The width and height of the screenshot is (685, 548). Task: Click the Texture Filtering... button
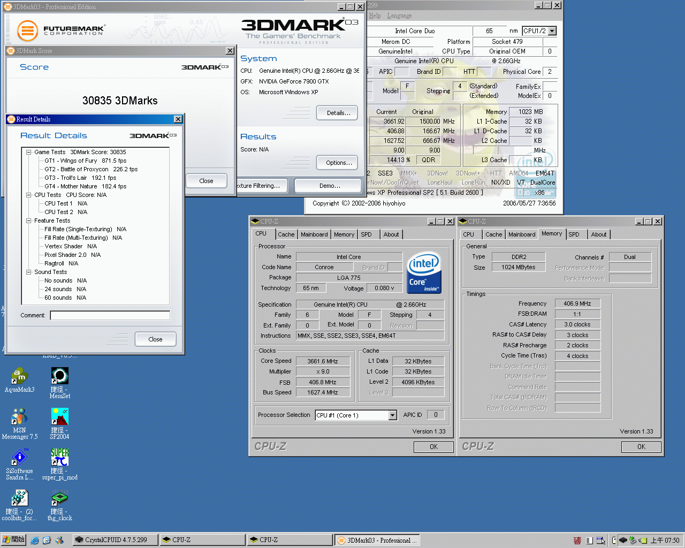click(x=262, y=186)
